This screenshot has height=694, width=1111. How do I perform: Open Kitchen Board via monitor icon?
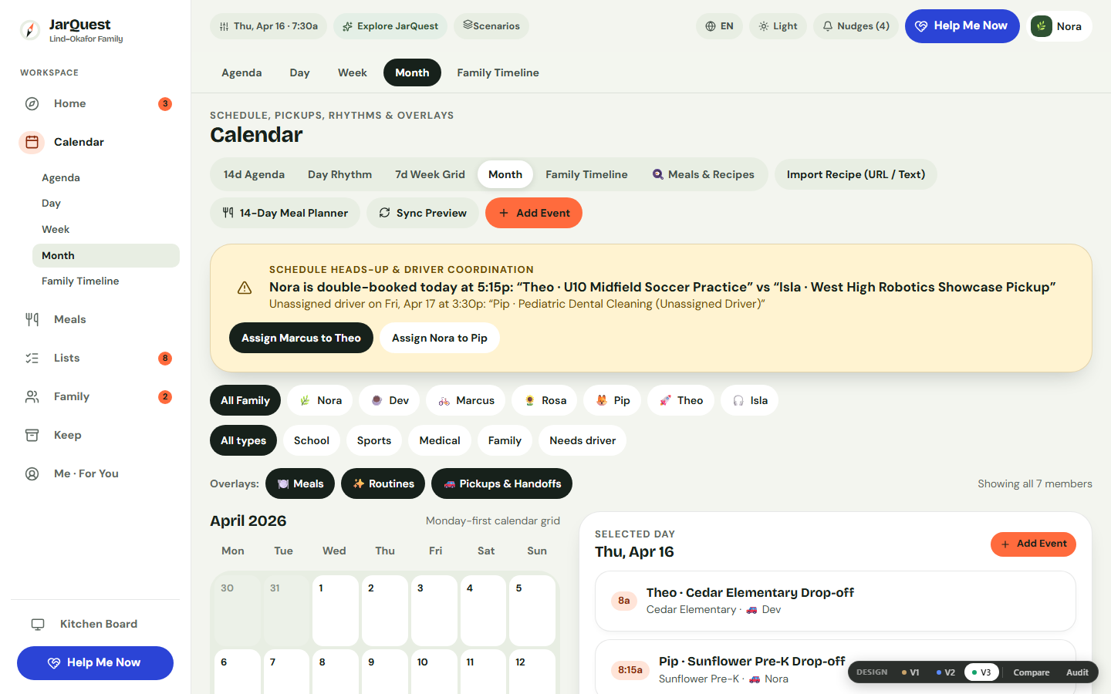coord(38,625)
